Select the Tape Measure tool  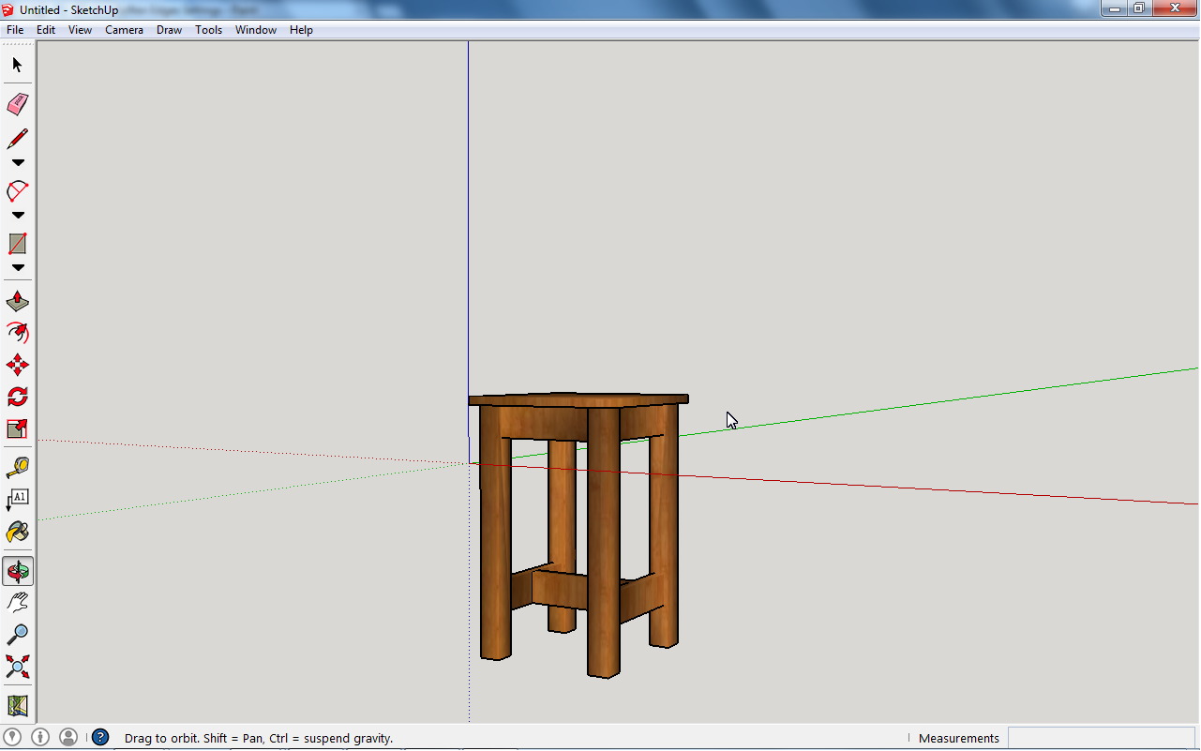tap(17, 466)
